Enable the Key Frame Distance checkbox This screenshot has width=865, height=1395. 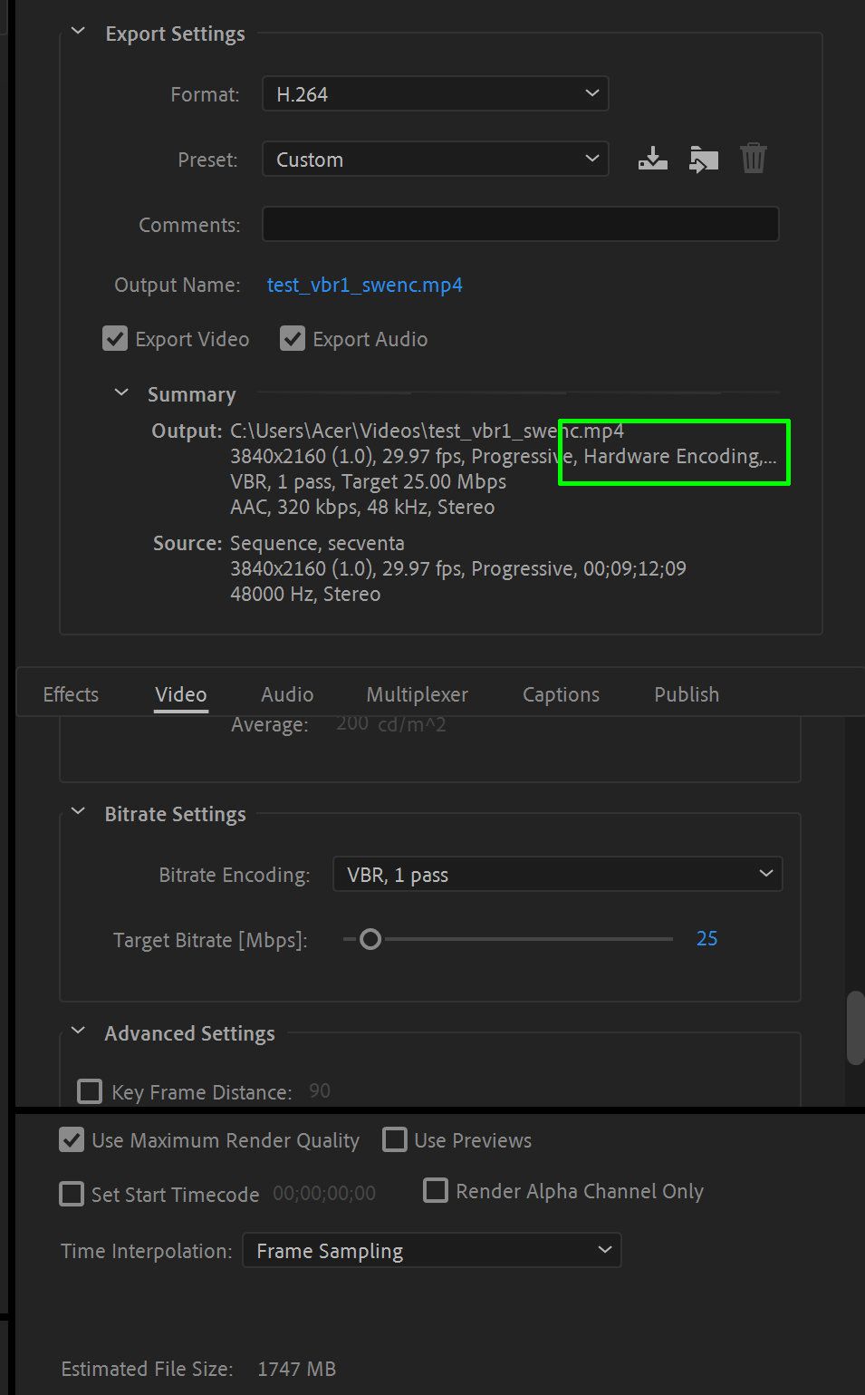click(x=90, y=1091)
